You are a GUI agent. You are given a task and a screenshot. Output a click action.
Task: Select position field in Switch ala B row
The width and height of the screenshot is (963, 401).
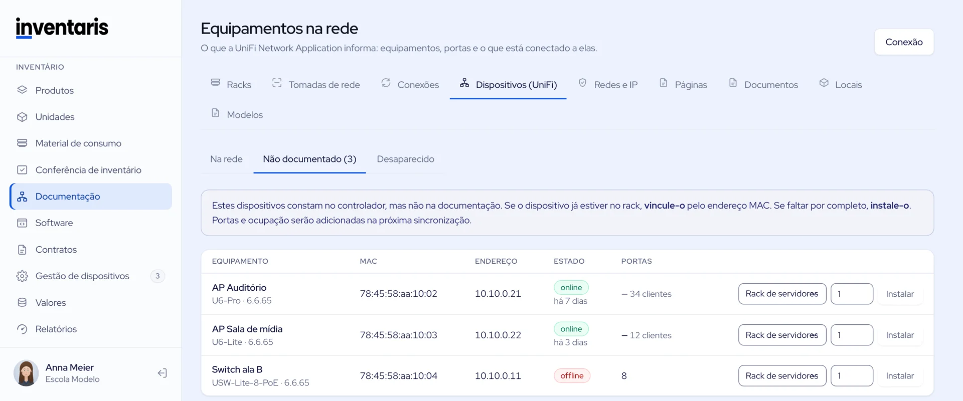(x=852, y=376)
